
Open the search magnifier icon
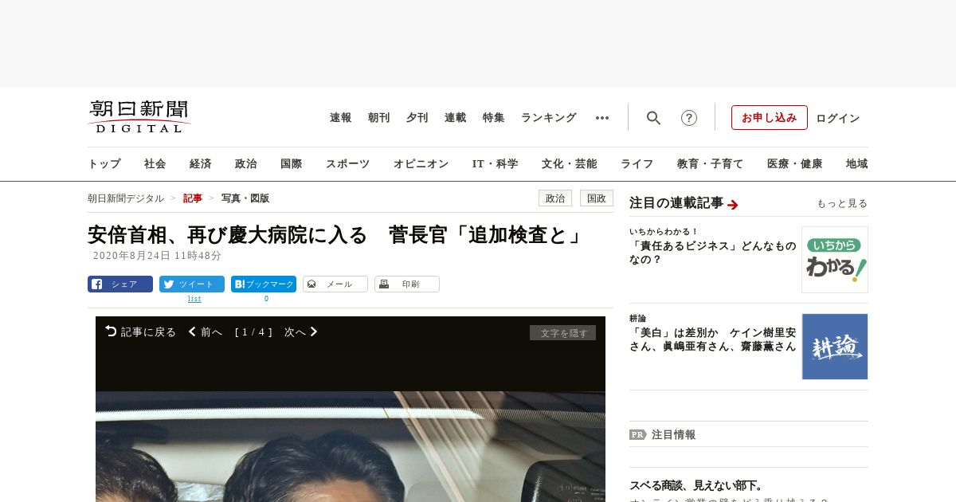[x=653, y=118]
